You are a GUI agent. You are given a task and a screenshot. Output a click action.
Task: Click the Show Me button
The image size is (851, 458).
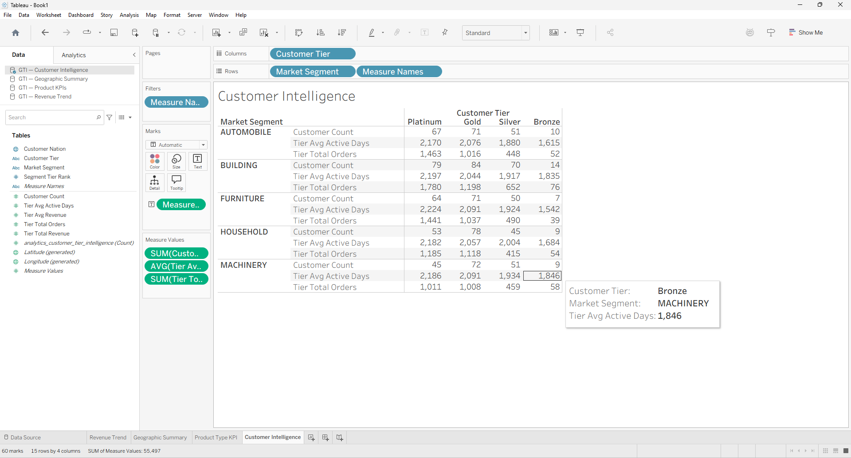(806, 32)
